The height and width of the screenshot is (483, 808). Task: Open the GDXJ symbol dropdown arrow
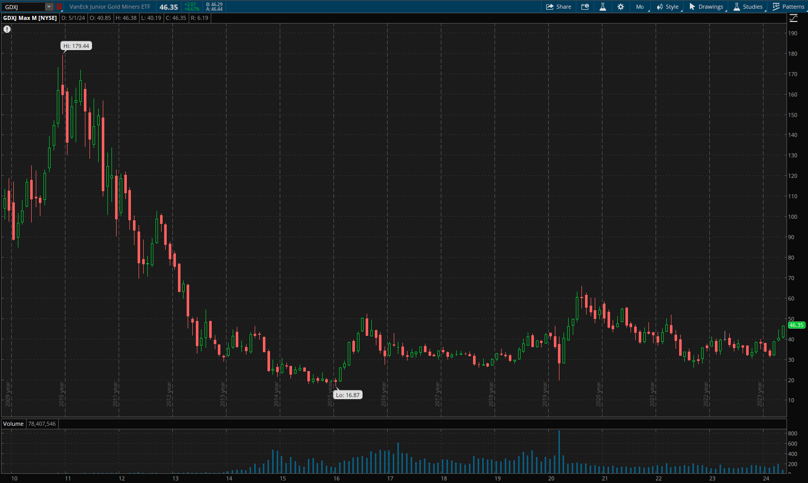coord(49,7)
